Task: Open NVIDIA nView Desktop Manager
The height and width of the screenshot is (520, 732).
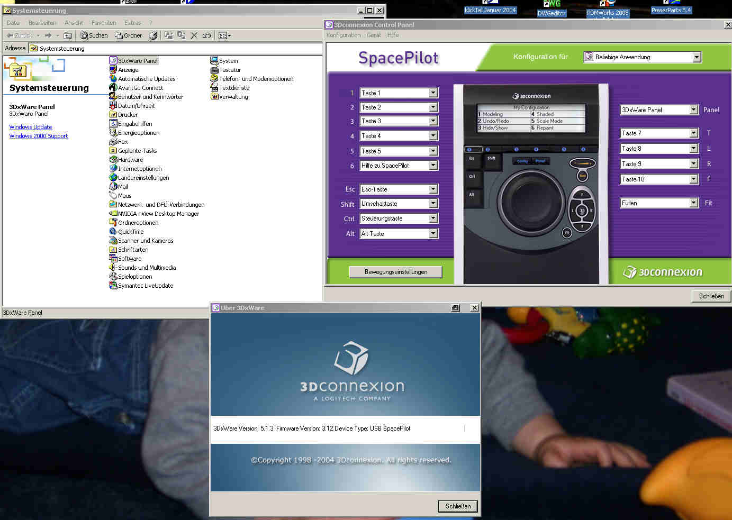Action: pyautogui.click(x=154, y=214)
